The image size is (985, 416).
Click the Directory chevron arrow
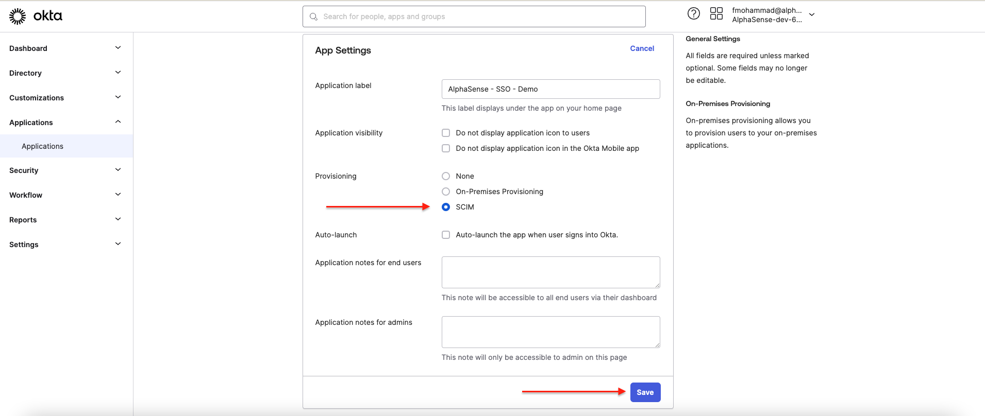coord(118,73)
